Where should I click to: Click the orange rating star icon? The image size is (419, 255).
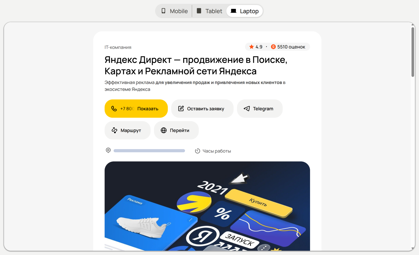point(251,47)
